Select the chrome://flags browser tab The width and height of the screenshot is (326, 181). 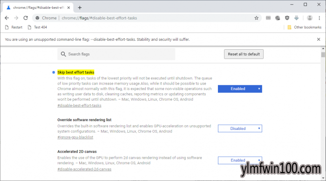tap(38, 8)
